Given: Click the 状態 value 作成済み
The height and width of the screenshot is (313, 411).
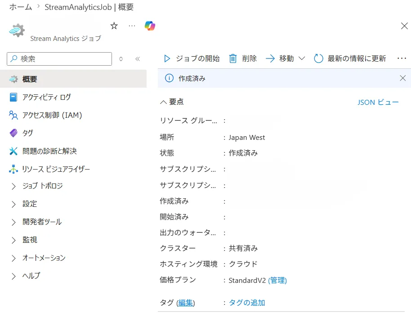Looking at the screenshot, I should 243,153.
